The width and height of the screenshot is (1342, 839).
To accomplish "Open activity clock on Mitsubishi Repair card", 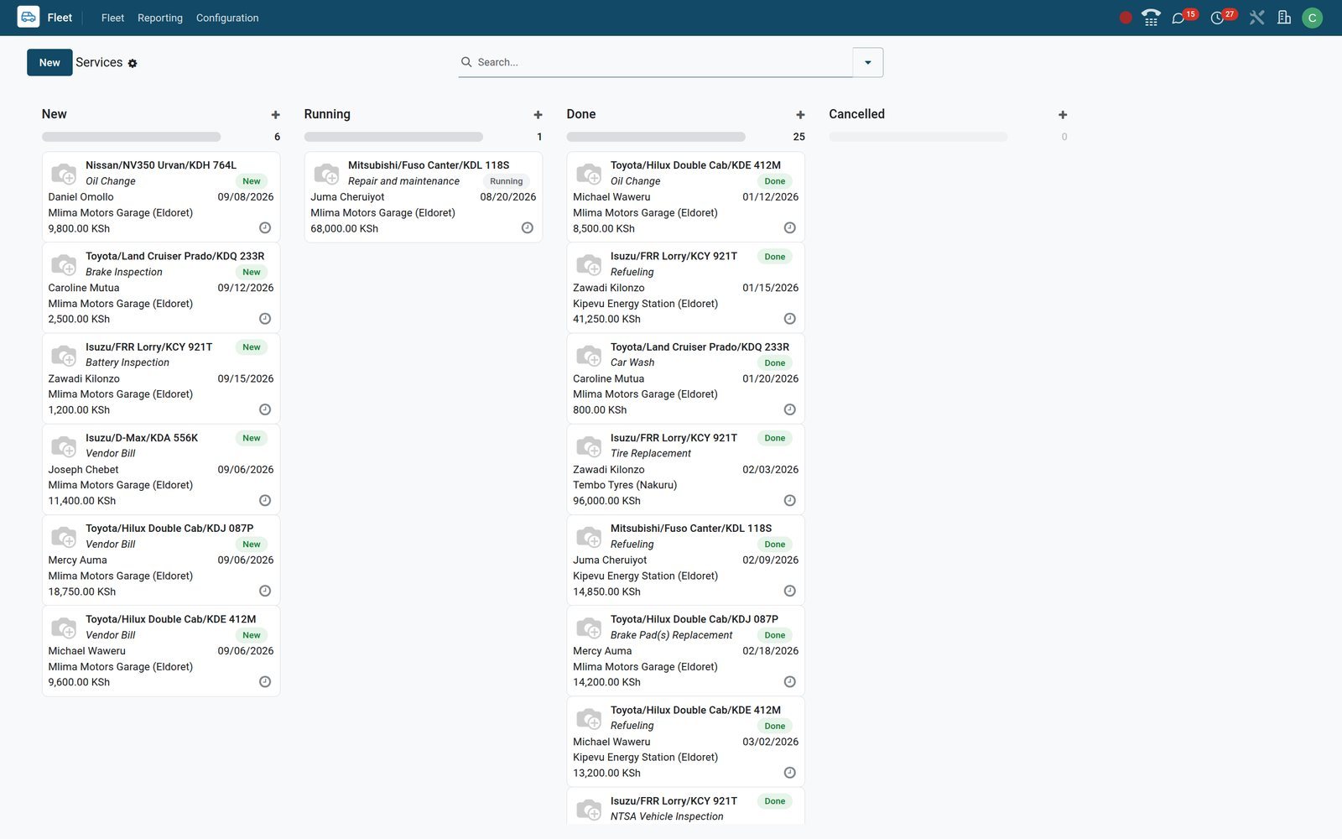I will point(528,228).
